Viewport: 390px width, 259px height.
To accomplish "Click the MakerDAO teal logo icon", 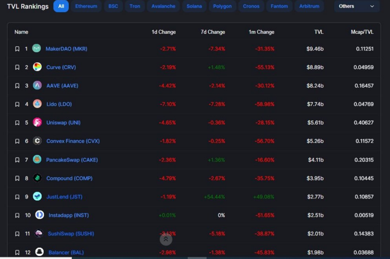I will 37,48.
